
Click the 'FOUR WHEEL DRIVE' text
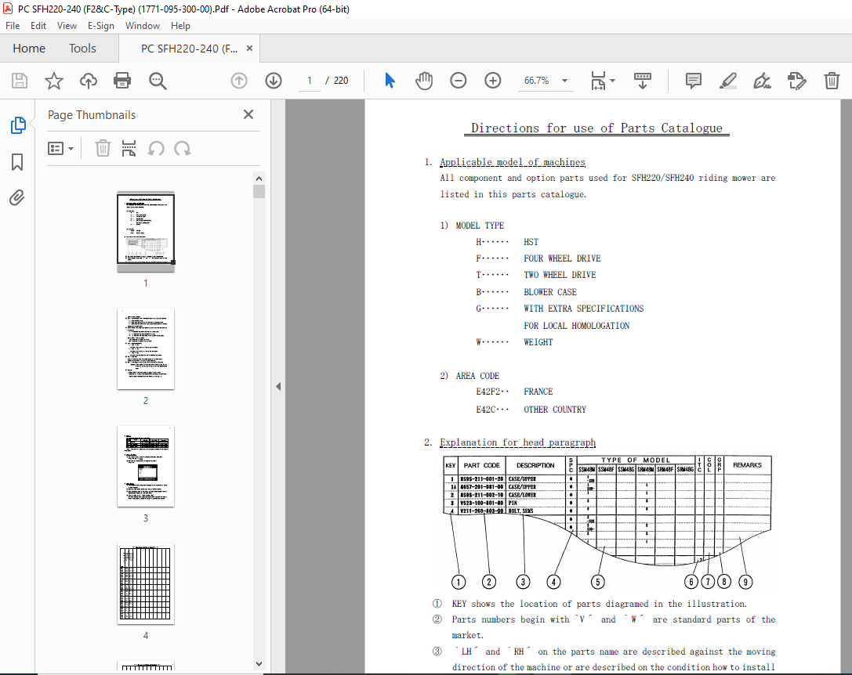(x=562, y=258)
